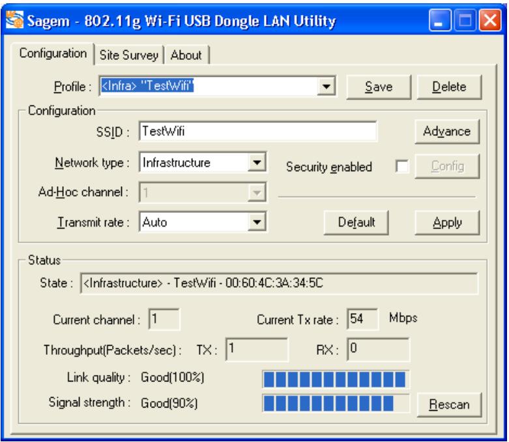Save the current profile
Viewport: 509px width, 442px height.
379,87
